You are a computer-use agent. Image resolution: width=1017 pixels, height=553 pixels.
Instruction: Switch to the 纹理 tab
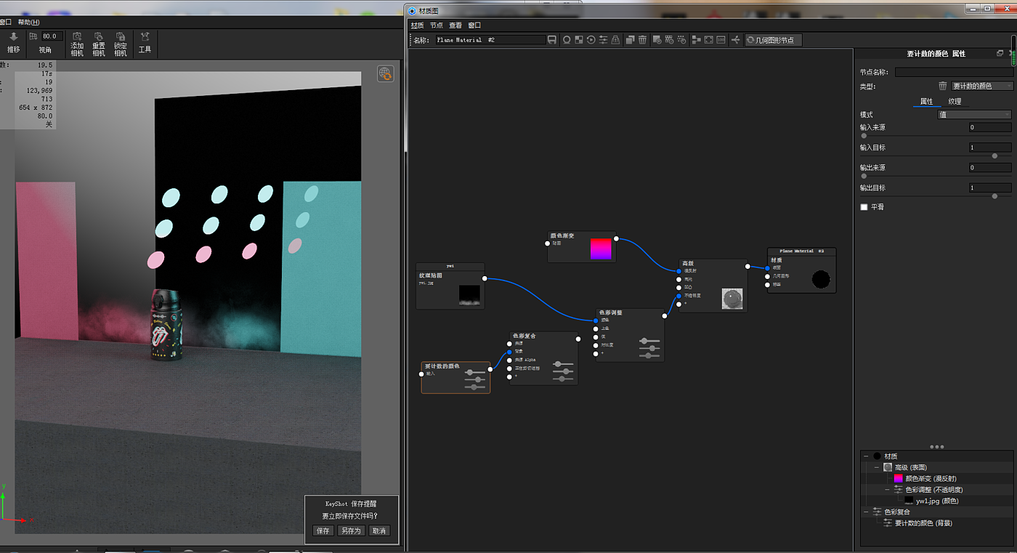click(x=955, y=102)
